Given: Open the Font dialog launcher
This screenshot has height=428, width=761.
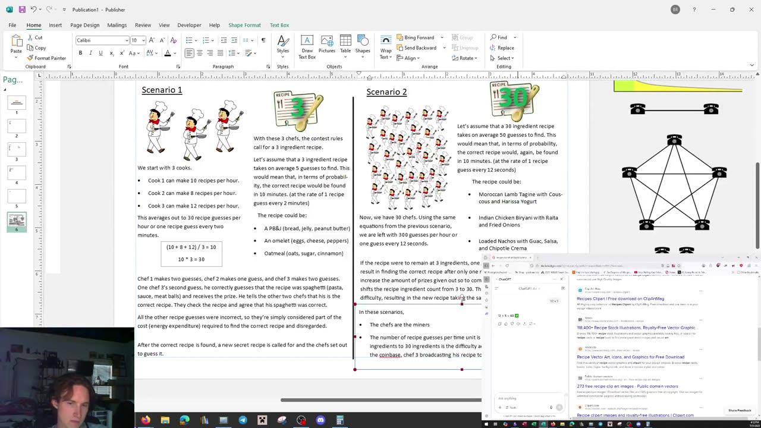Looking at the screenshot, I should (x=178, y=67).
